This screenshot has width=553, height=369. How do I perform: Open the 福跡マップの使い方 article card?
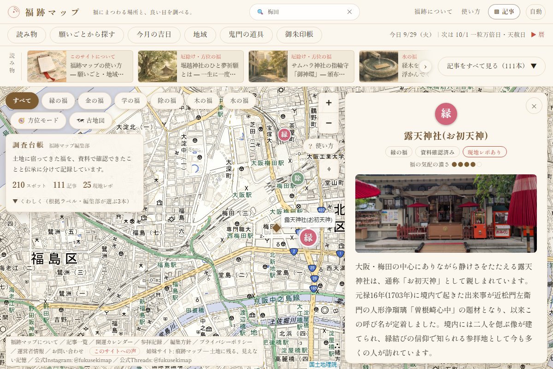pyautogui.click(x=80, y=66)
